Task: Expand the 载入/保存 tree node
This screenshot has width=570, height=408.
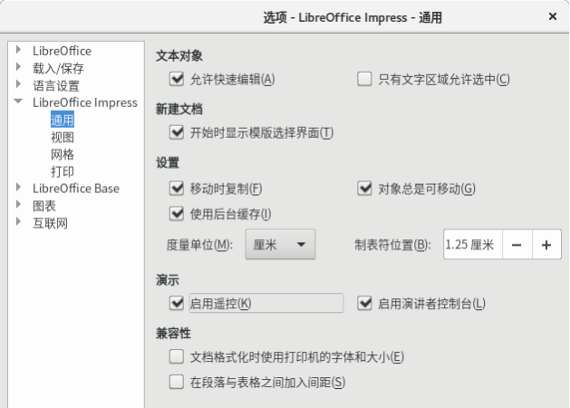Action: pyautogui.click(x=18, y=68)
